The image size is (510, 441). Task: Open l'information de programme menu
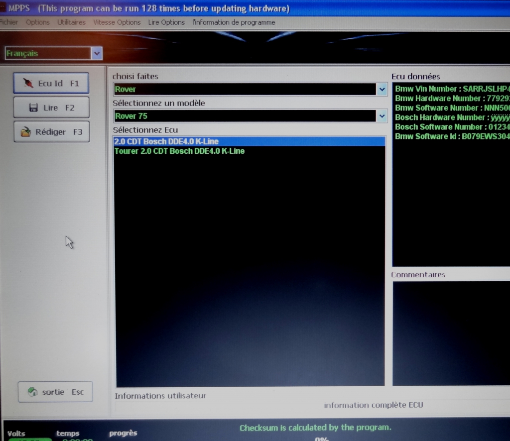pyautogui.click(x=234, y=22)
